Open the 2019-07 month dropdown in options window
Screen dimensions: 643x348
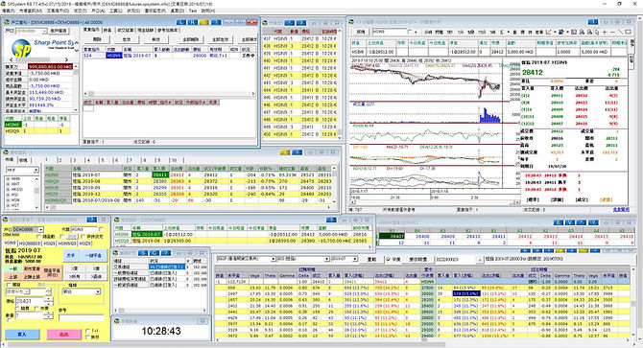point(355,259)
